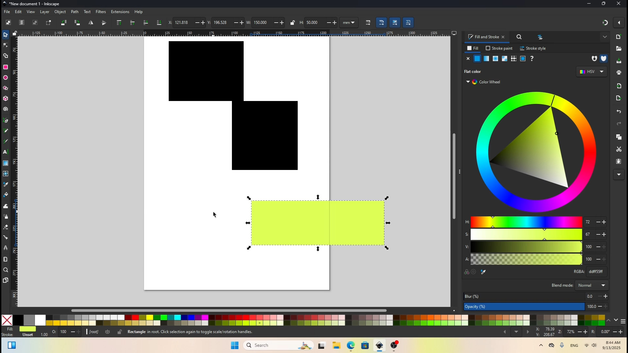This screenshot has width=628, height=353.
Task: Select the Ellipse tool
Action: tap(6, 78)
